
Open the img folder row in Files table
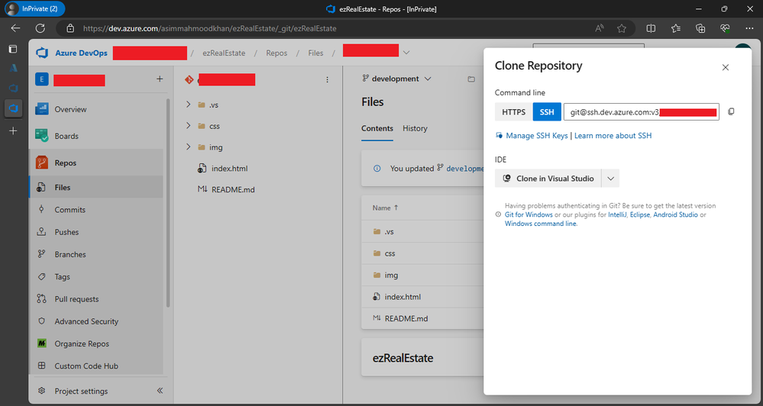coord(422,275)
